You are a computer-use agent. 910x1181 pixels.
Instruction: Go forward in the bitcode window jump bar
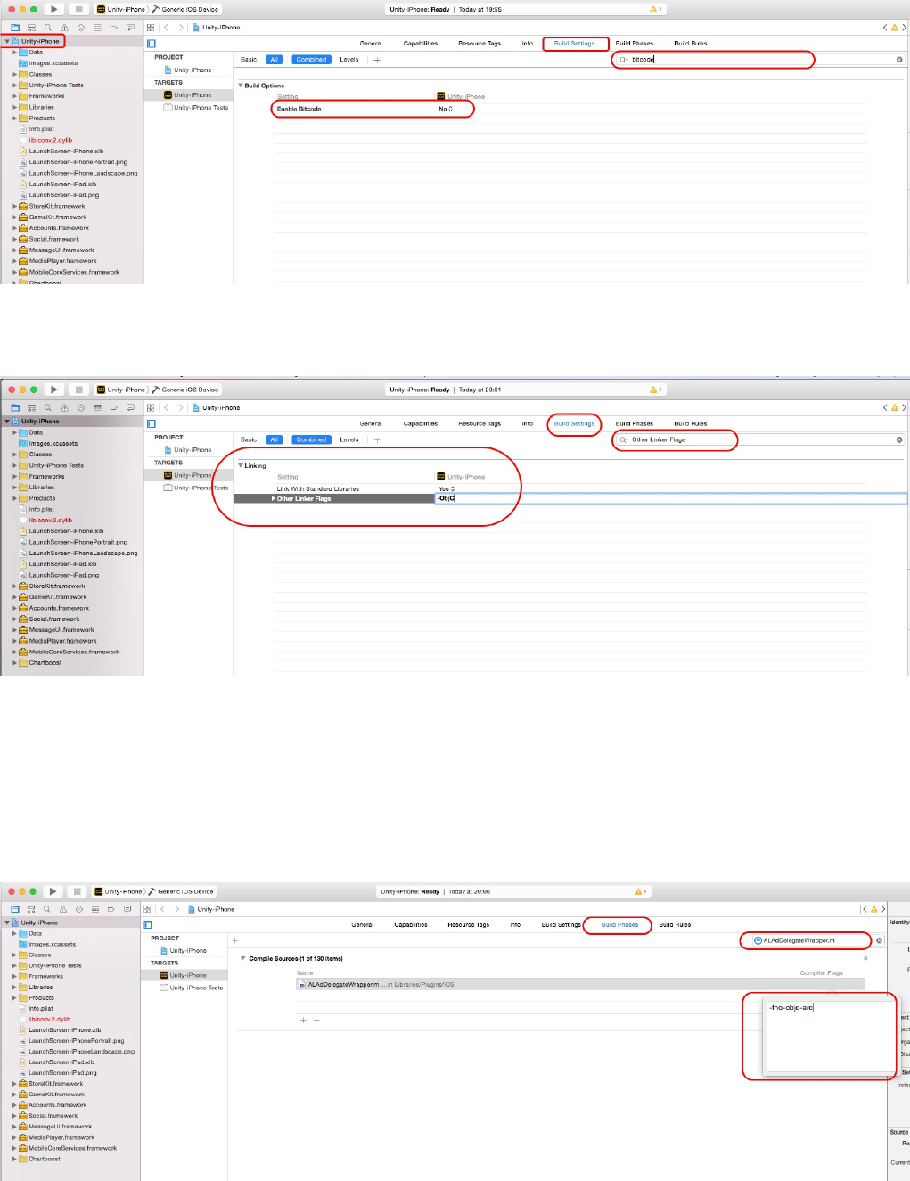[181, 28]
